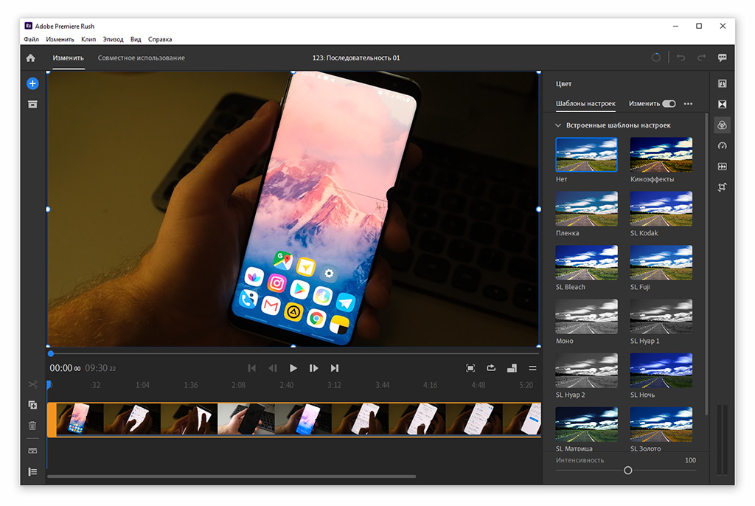
Task: Step forward one frame
Action: click(x=314, y=368)
